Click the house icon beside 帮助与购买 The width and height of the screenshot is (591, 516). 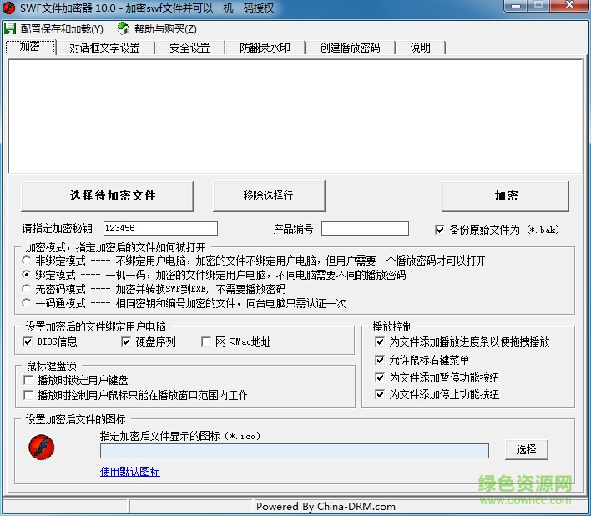click(x=124, y=29)
